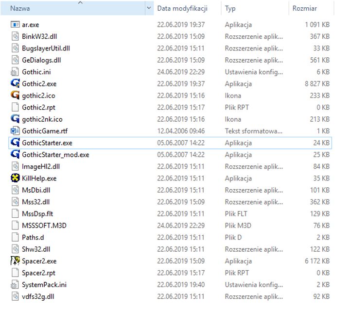Viewport: 350px width, 309px height.
Task: Click the ar.exe application icon
Action: click(15, 25)
